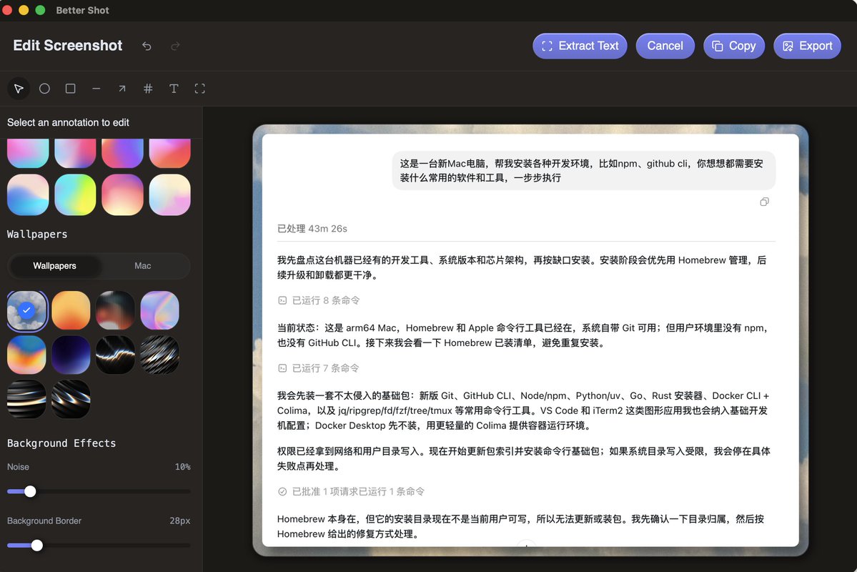This screenshot has width=857, height=572.
Task: Choose the black diagonal metallic stripes wallpaper
Action: [159, 355]
